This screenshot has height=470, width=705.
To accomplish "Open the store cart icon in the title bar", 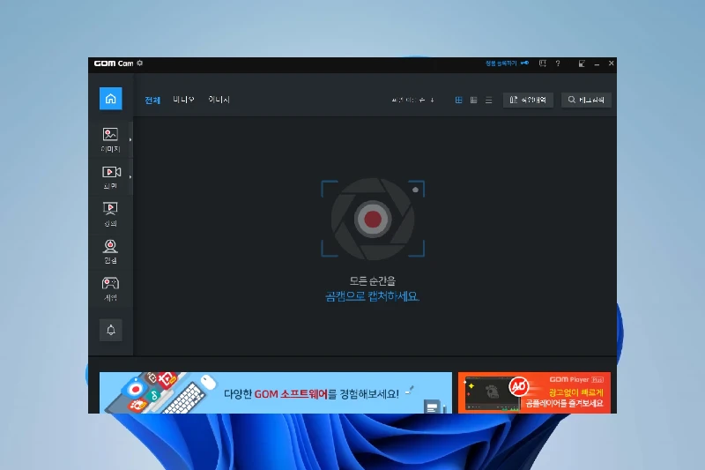I will 543,63.
